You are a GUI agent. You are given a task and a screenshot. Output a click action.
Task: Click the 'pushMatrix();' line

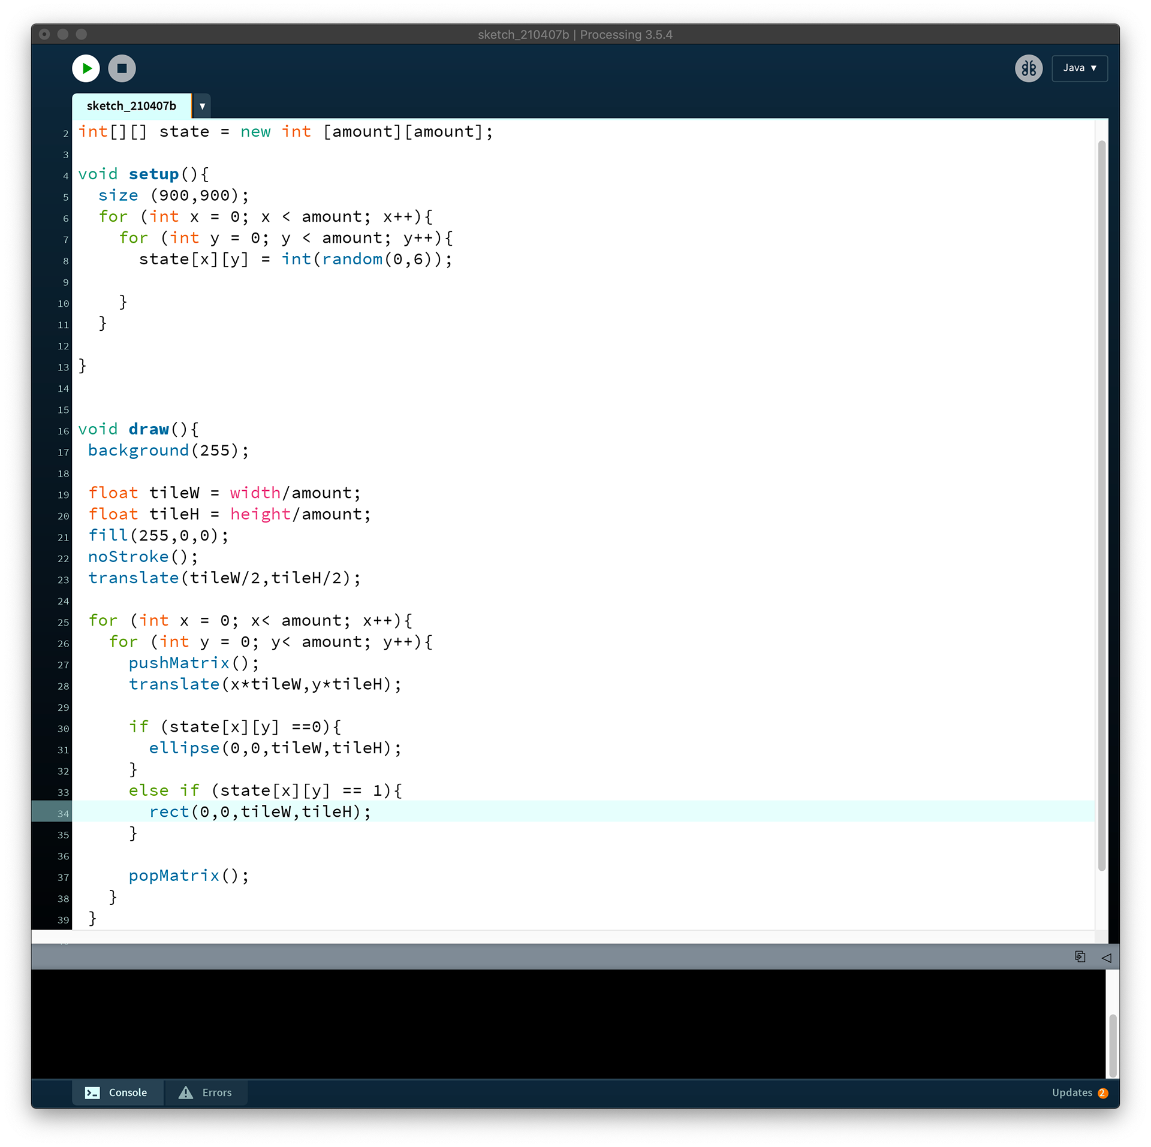pyautogui.click(x=194, y=663)
